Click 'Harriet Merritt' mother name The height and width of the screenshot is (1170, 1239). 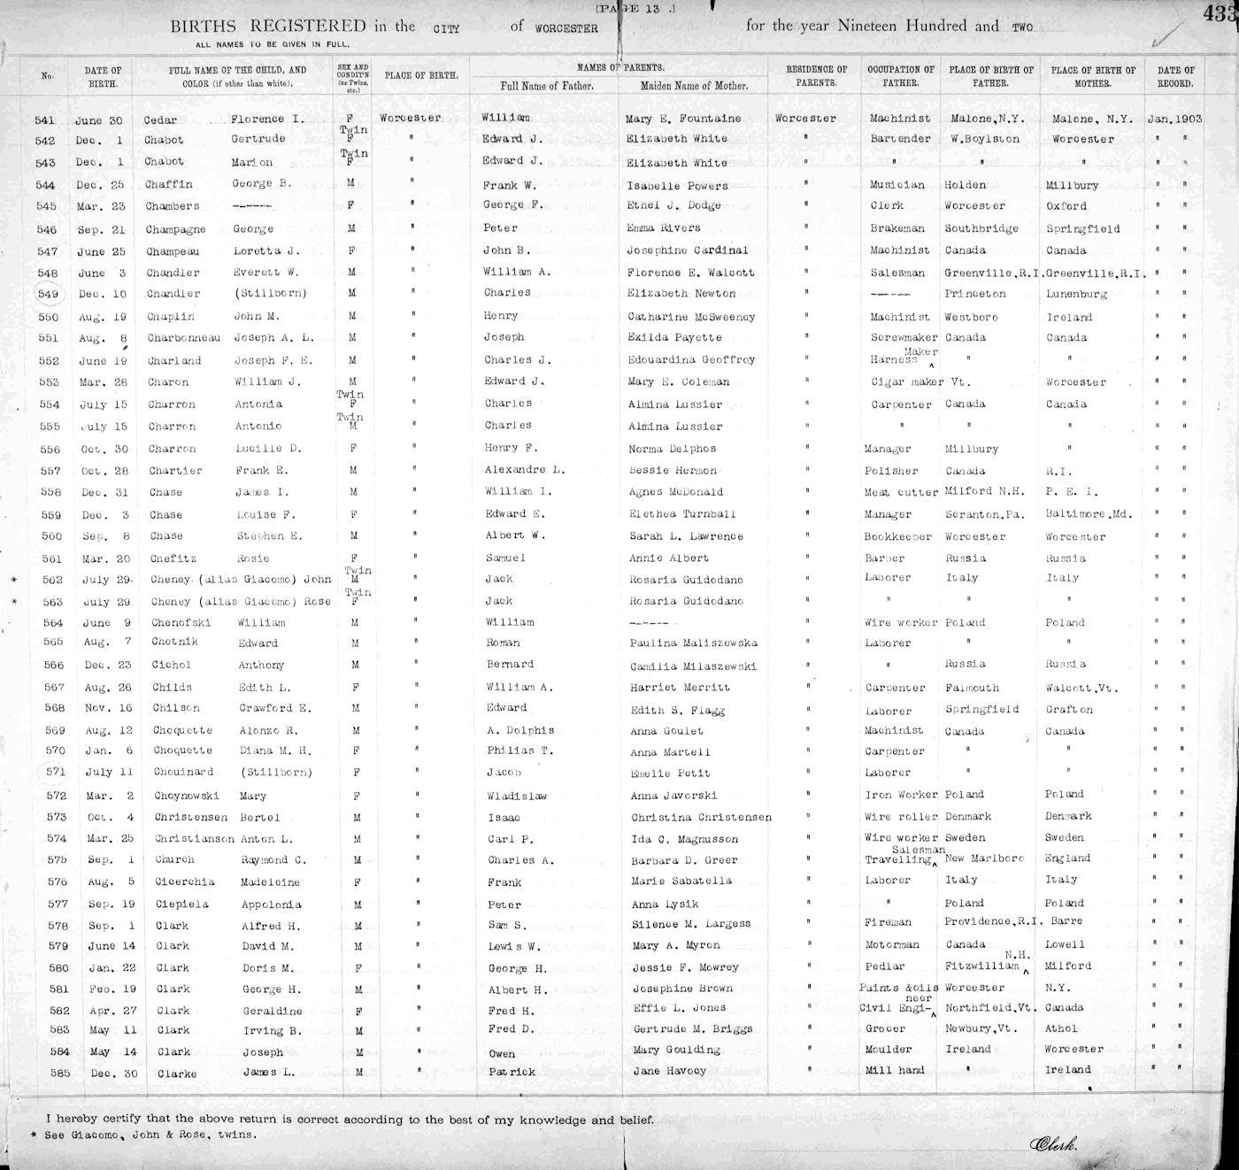click(x=681, y=688)
